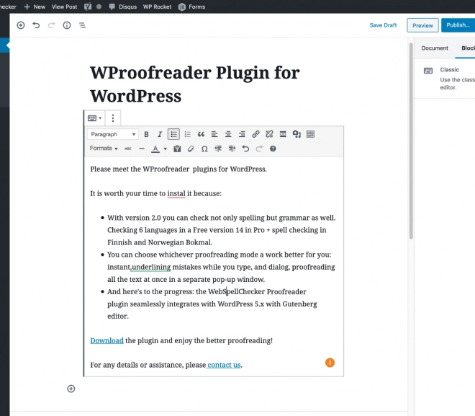475x416 pixels.
Task: Open Classic block type switcher dropdown
Action: pos(94,118)
